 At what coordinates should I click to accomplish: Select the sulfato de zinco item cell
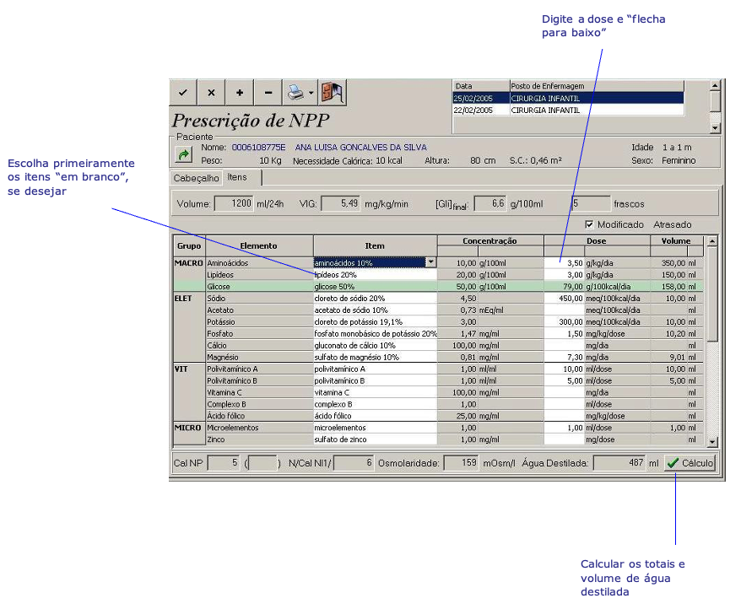click(x=376, y=439)
